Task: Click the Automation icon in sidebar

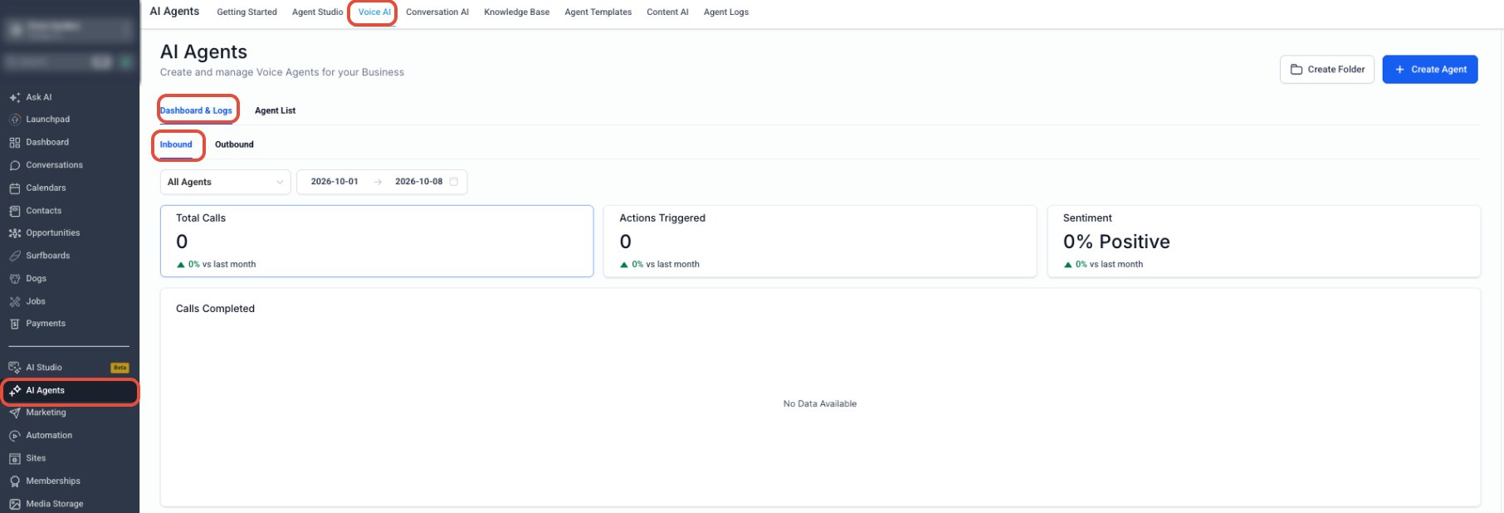Action: coord(15,436)
